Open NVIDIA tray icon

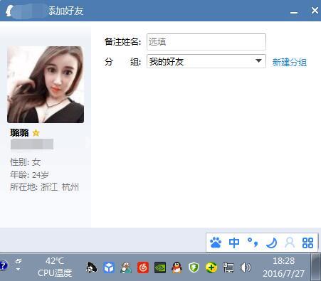pos(160,267)
